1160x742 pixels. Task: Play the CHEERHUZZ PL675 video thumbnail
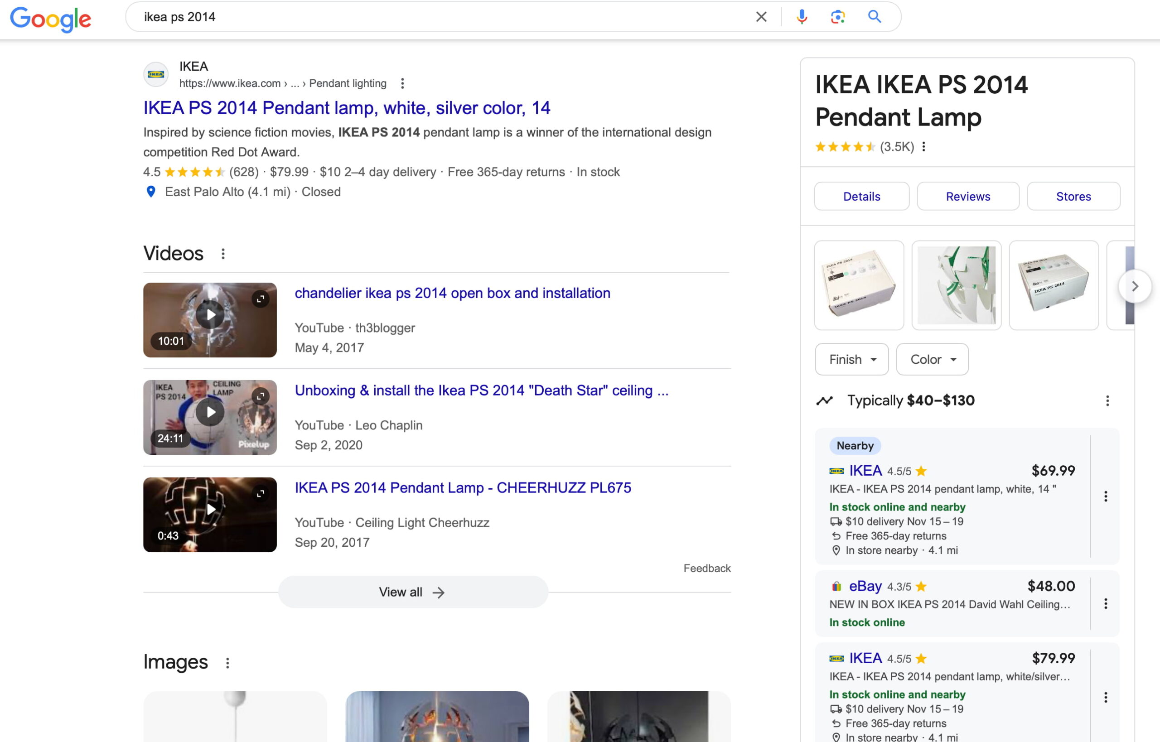[210, 510]
